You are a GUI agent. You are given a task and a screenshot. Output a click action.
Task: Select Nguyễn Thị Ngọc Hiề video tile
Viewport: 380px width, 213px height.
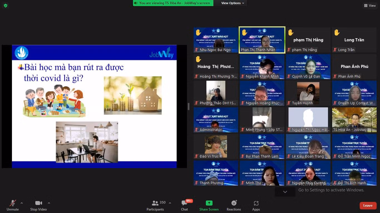(x=308, y=120)
